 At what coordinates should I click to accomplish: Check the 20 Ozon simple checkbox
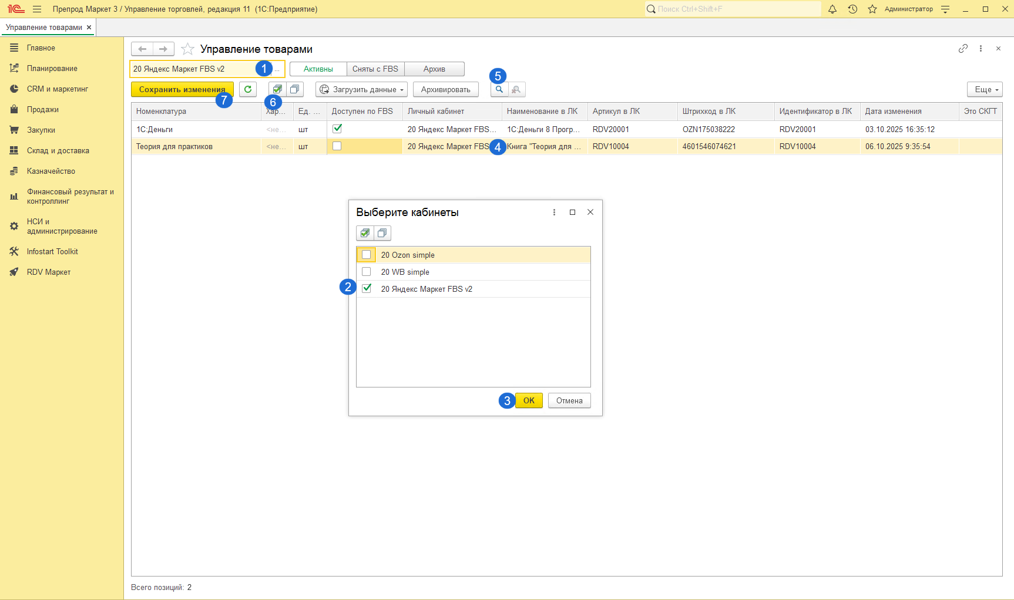(367, 255)
